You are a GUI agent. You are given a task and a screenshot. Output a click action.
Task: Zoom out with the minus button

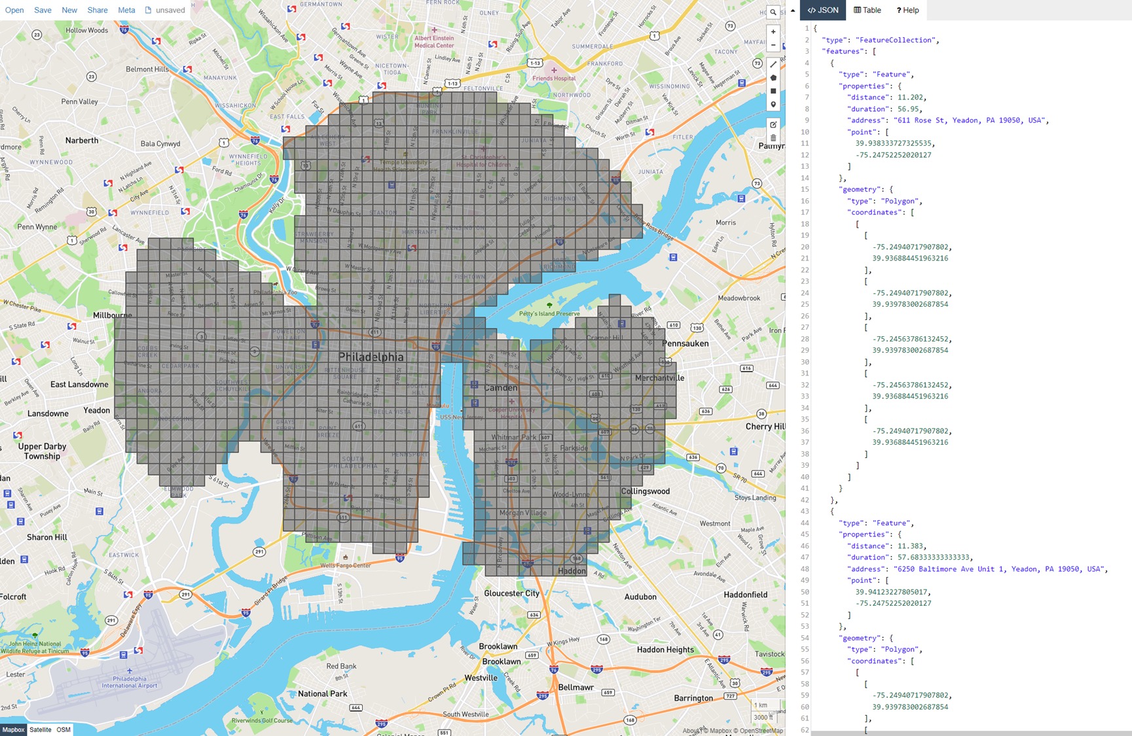click(773, 45)
